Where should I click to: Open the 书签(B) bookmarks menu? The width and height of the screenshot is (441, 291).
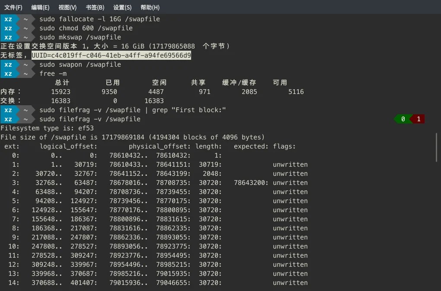[94, 7]
